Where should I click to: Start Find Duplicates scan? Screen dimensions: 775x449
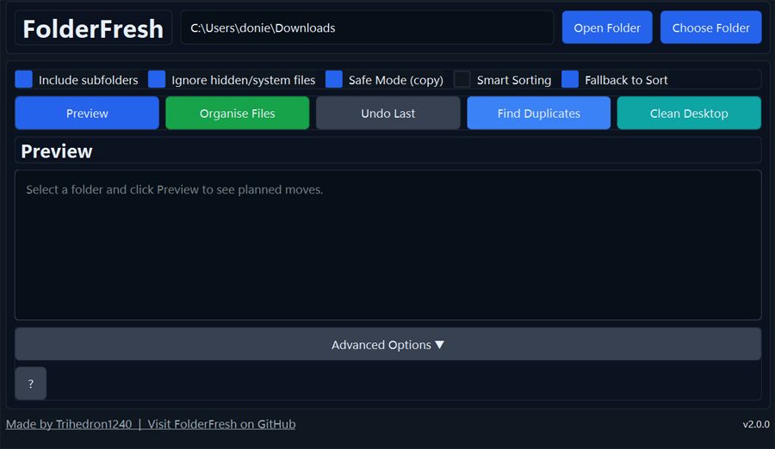[538, 113]
